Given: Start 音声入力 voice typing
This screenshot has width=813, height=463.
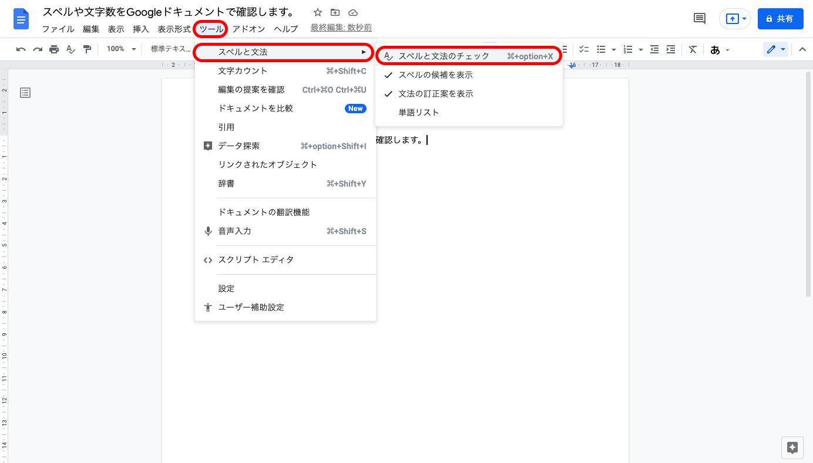Looking at the screenshot, I should coord(285,231).
